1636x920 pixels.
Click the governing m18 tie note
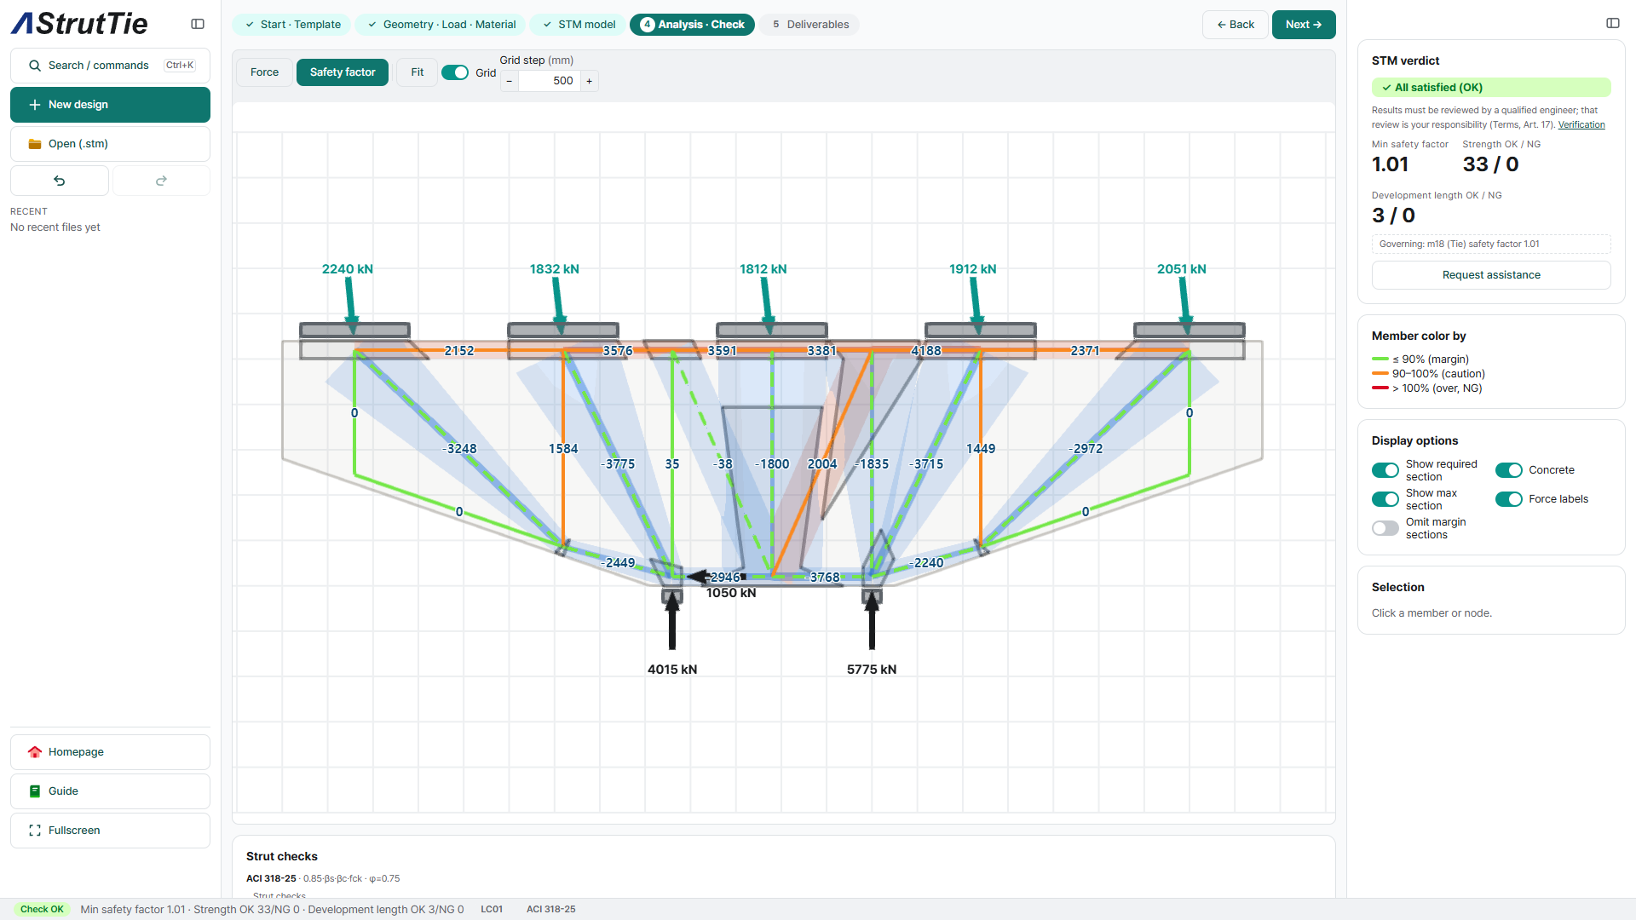tap(1491, 244)
